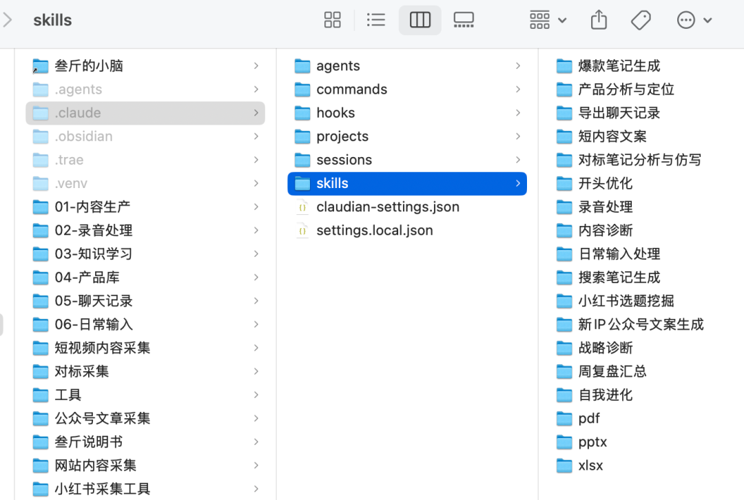Click the 小红书选题挖掘 folder icon

coord(565,301)
